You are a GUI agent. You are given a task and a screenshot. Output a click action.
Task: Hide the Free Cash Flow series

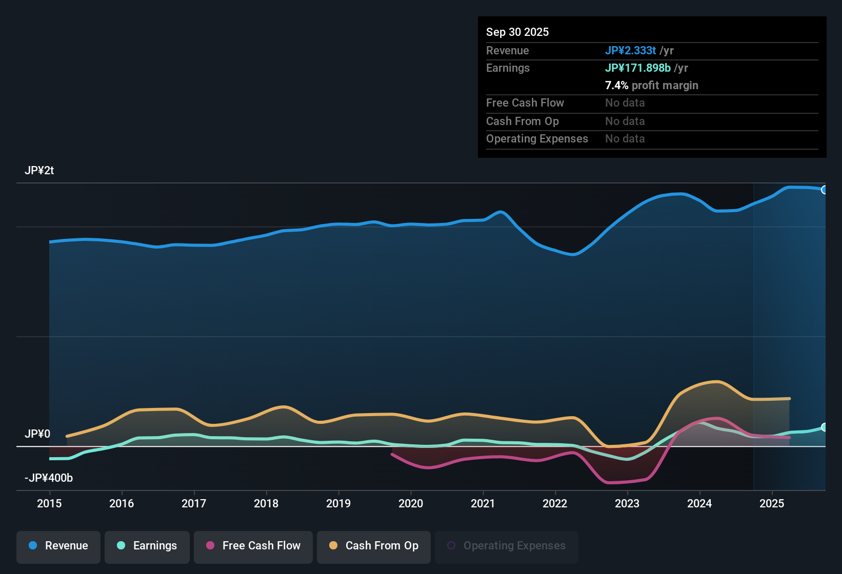click(253, 546)
